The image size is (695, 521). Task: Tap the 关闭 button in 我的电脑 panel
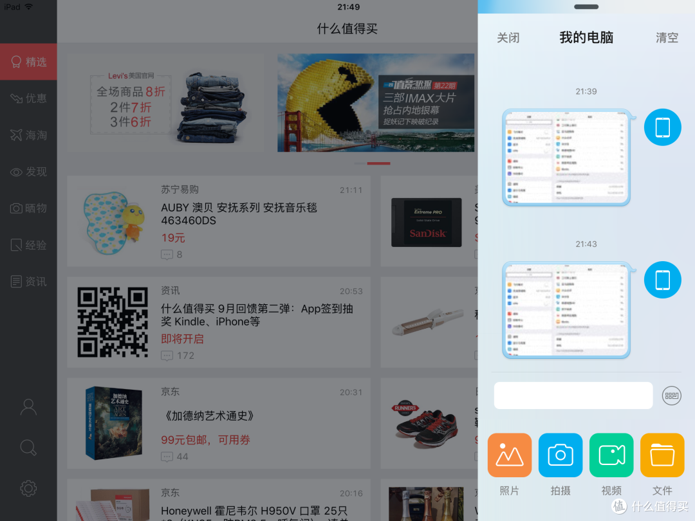point(508,38)
